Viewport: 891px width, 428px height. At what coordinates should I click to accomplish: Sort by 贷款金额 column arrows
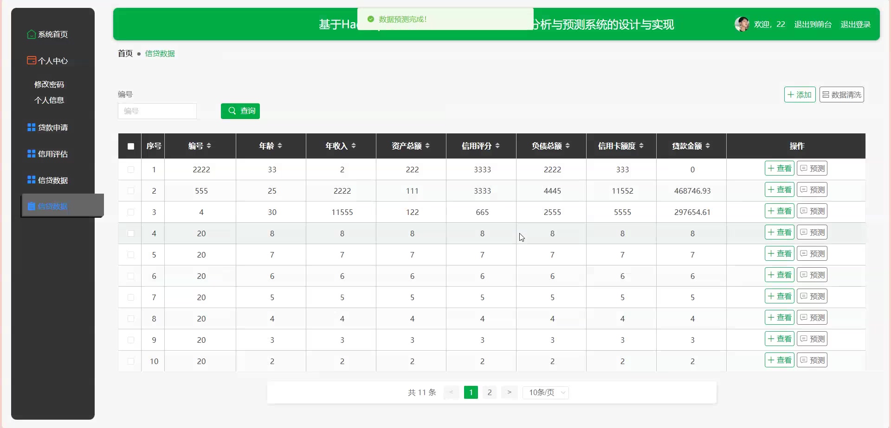click(x=708, y=146)
